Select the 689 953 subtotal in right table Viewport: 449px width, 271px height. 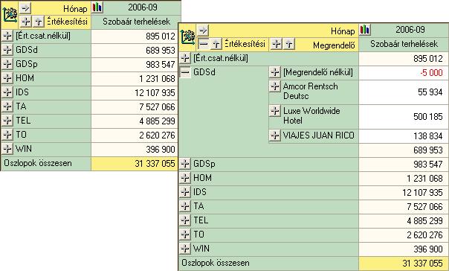tap(404, 150)
